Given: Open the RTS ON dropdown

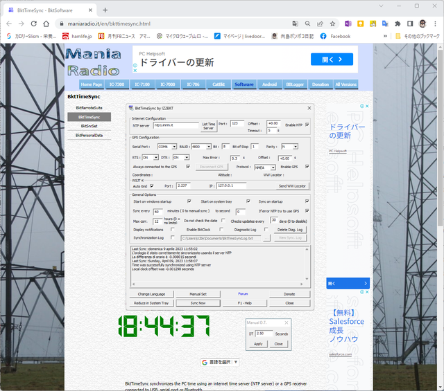Looking at the screenshot, I should click(x=150, y=157).
